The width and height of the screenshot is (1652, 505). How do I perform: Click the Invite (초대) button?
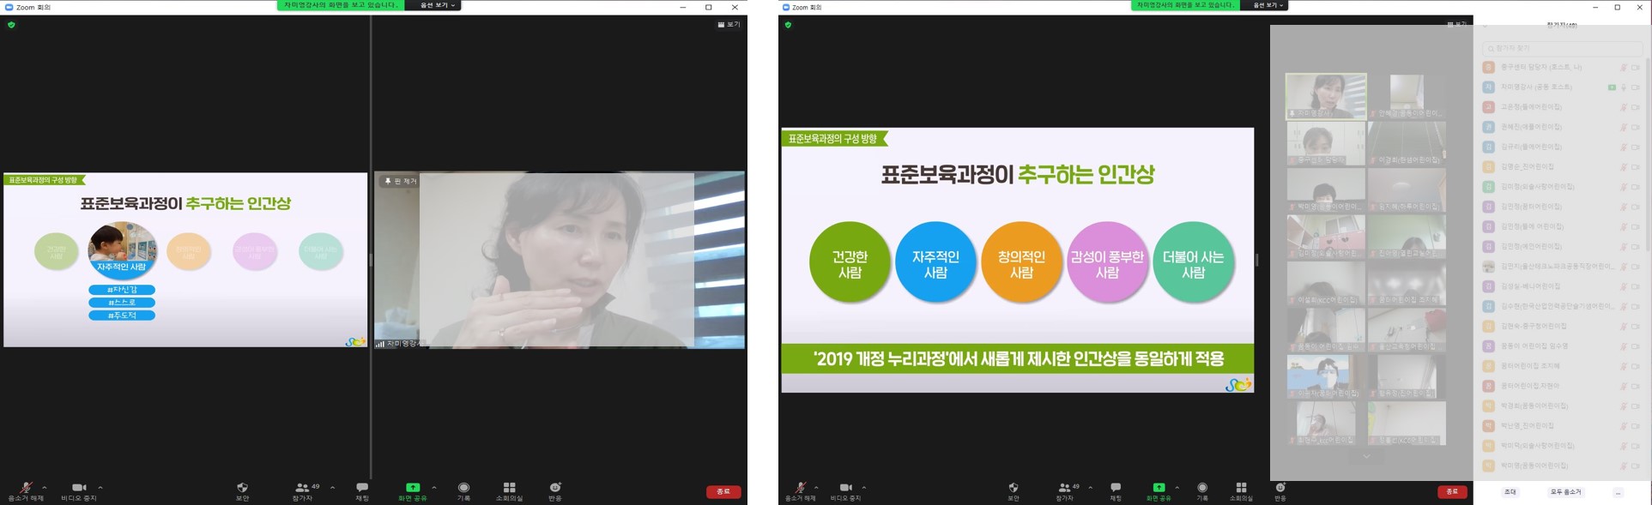[1510, 492]
